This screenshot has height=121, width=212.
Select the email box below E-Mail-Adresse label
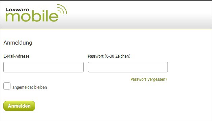(x=43, y=67)
